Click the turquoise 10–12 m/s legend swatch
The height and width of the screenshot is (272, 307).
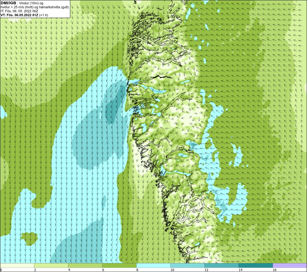tap(187, 265)
